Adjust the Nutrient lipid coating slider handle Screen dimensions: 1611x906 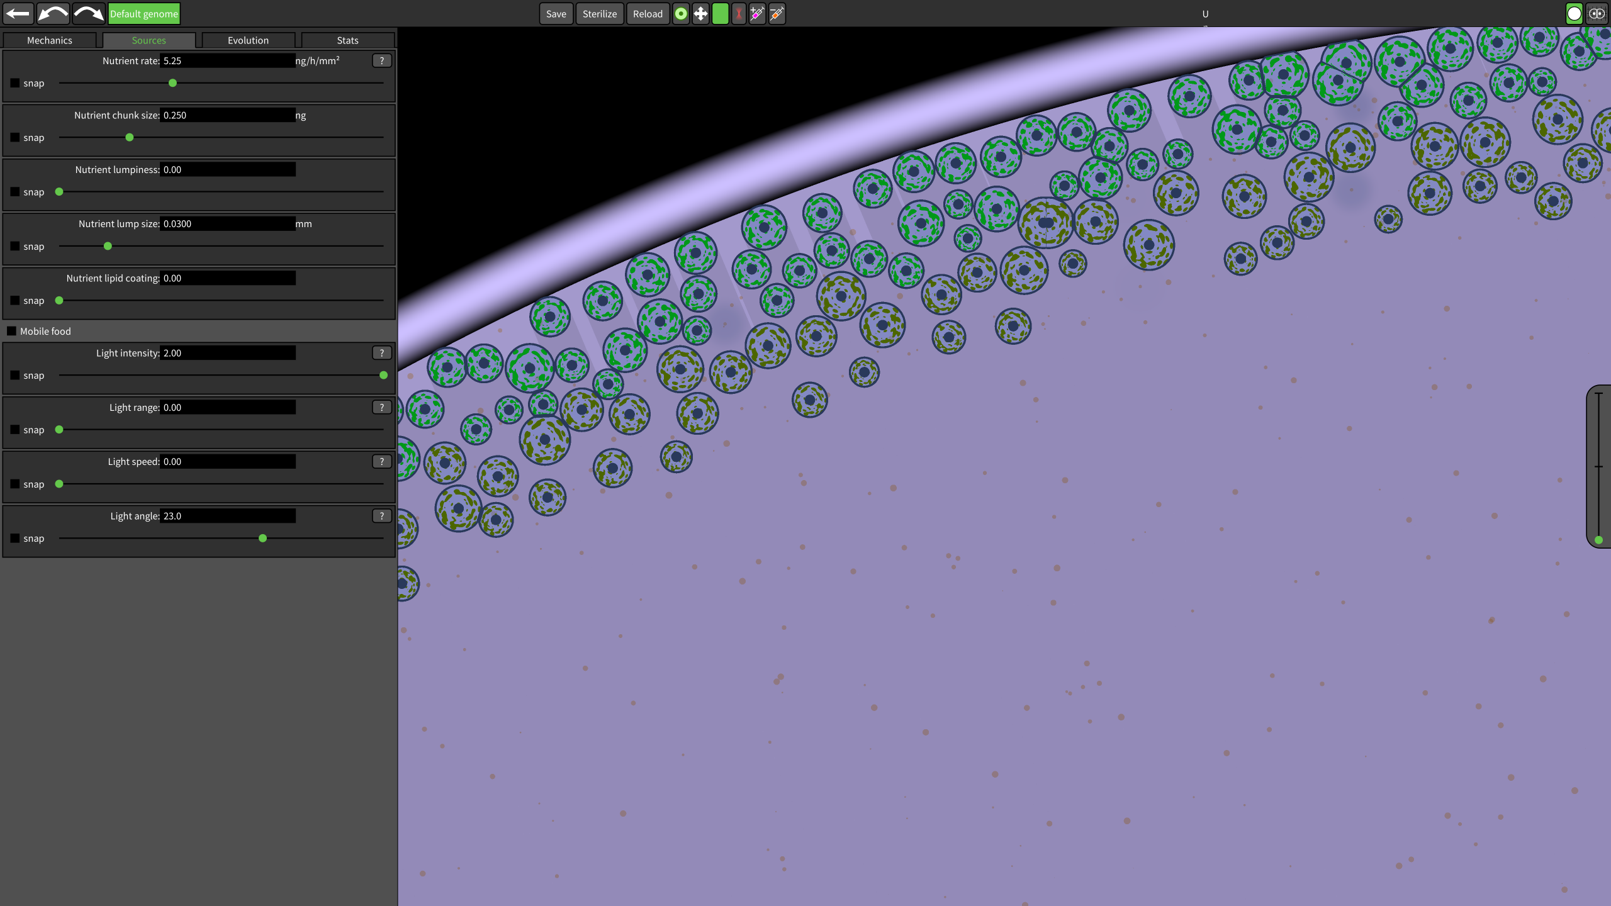(x=59, y=300)
